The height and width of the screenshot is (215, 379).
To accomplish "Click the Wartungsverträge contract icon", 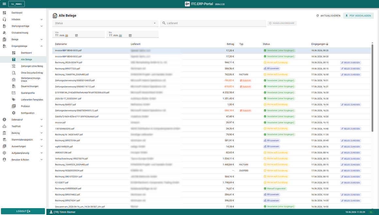I will [4, 26].
